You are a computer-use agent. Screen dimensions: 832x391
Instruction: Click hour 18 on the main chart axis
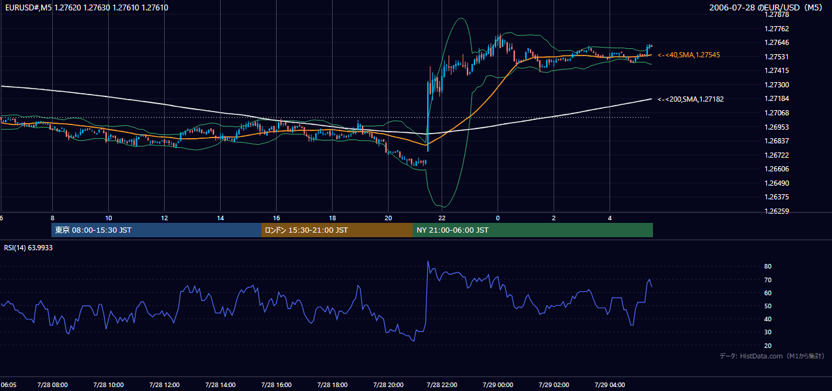pyautogui.click(x=332, y=218)
